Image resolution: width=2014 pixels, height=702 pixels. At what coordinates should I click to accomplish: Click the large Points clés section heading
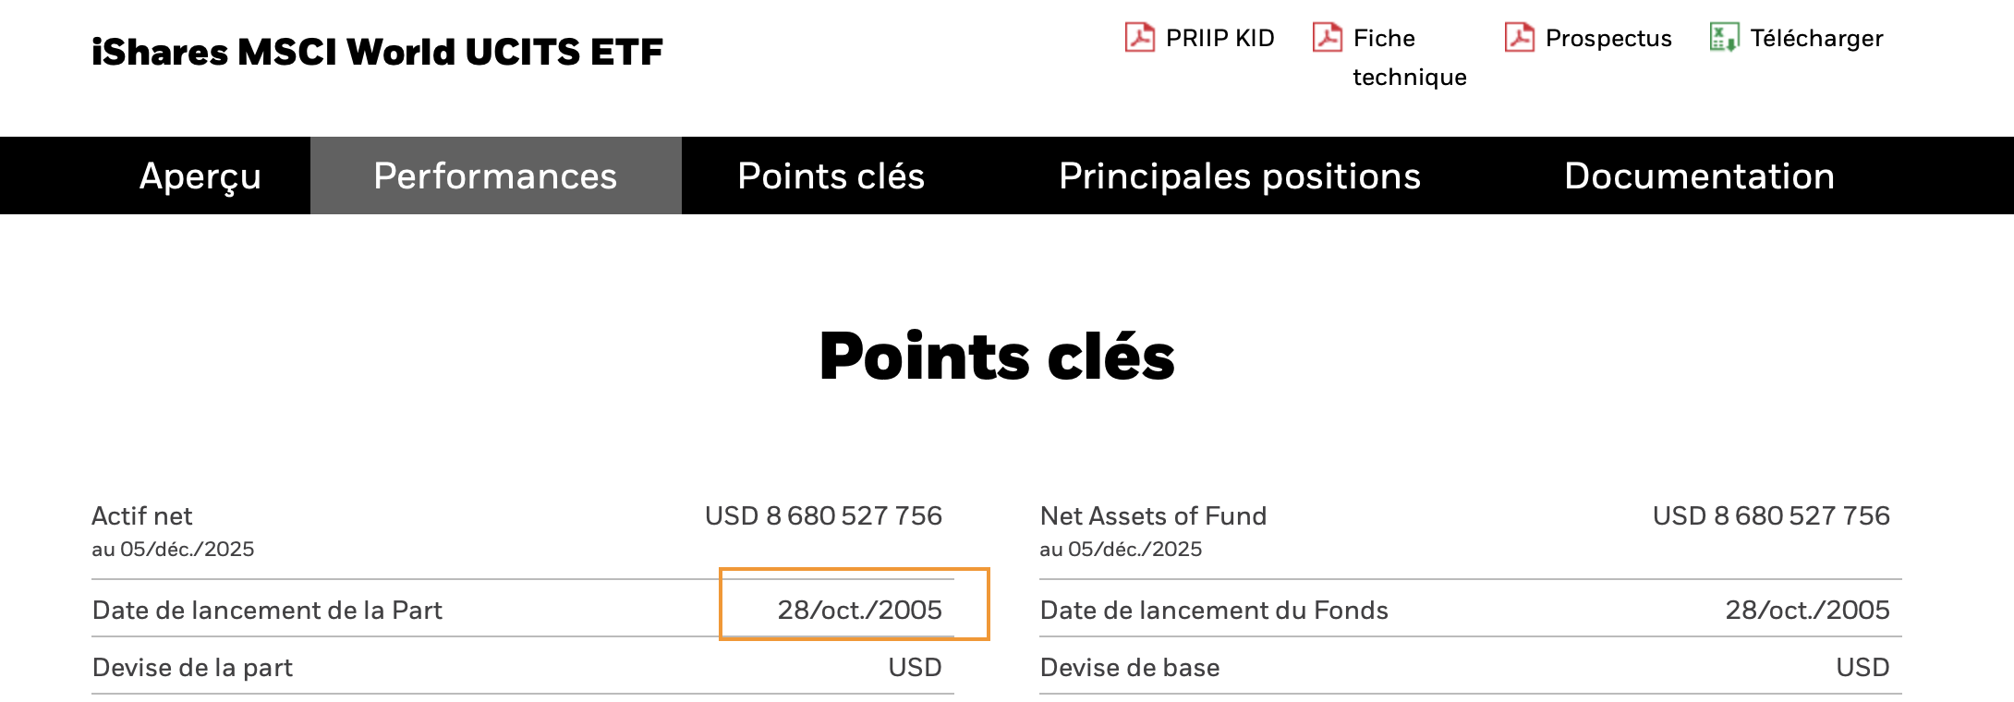coord(997,357)
